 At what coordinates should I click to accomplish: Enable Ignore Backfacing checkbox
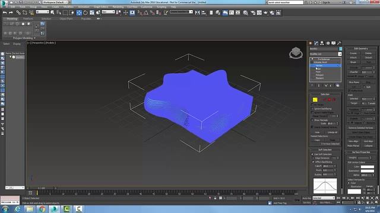[312, 109]
